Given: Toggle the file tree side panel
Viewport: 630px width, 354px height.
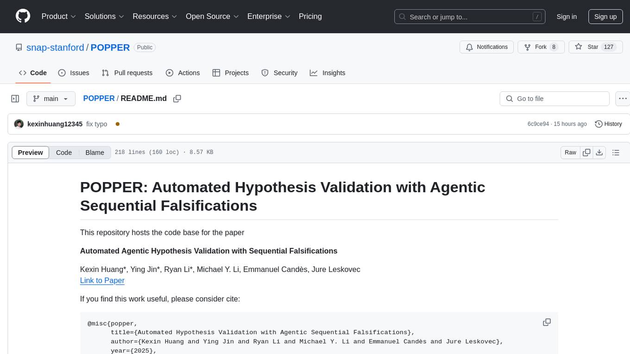Looking at the screenshot, I should pyautogui.click(x=15, y=99).
